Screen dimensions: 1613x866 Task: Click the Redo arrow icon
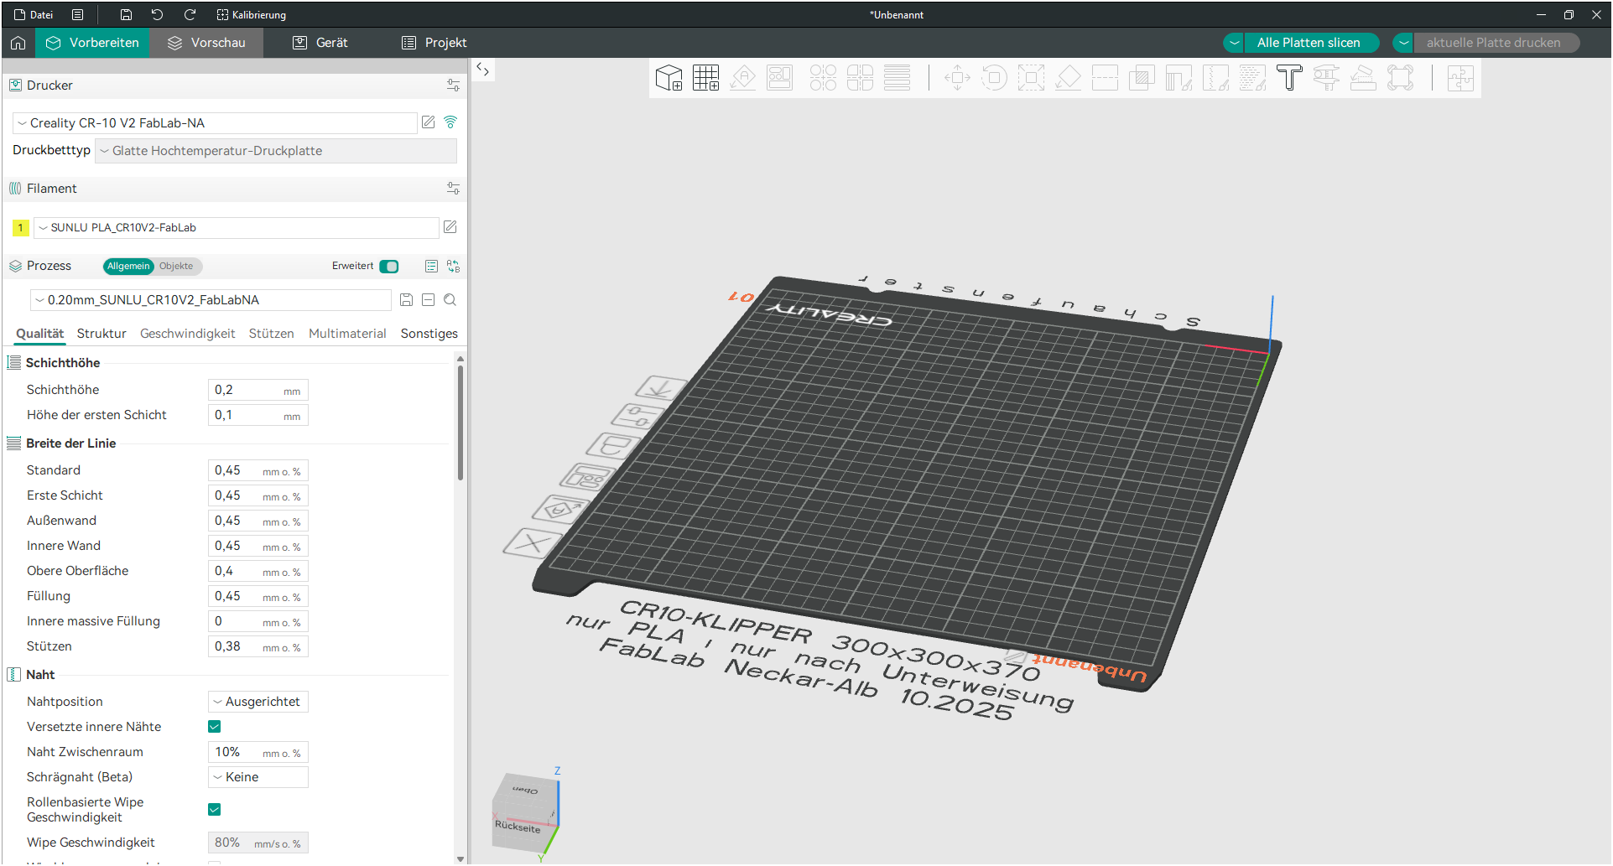click(190, 15)
